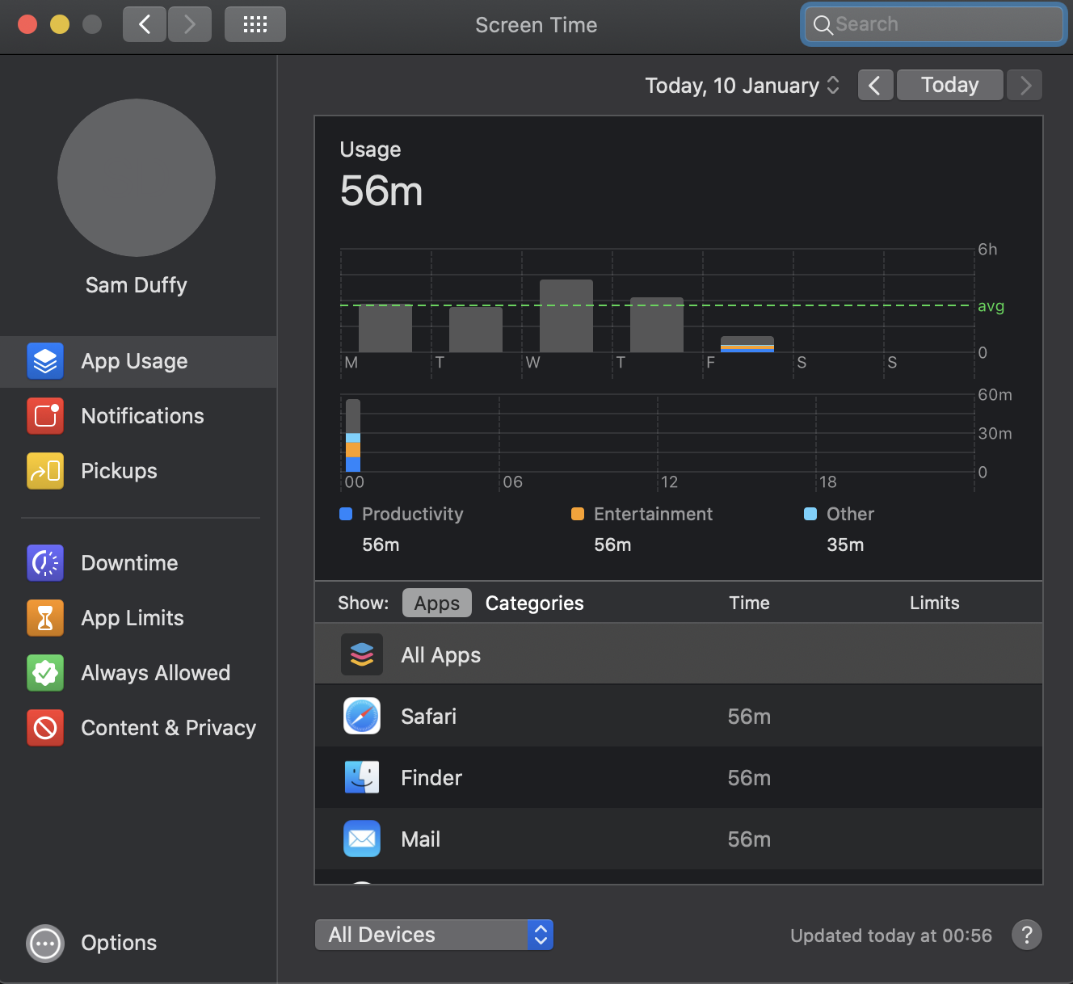Select App Limits in sidebar
The height and width of the screenshot is (984, 1073).
138,618
